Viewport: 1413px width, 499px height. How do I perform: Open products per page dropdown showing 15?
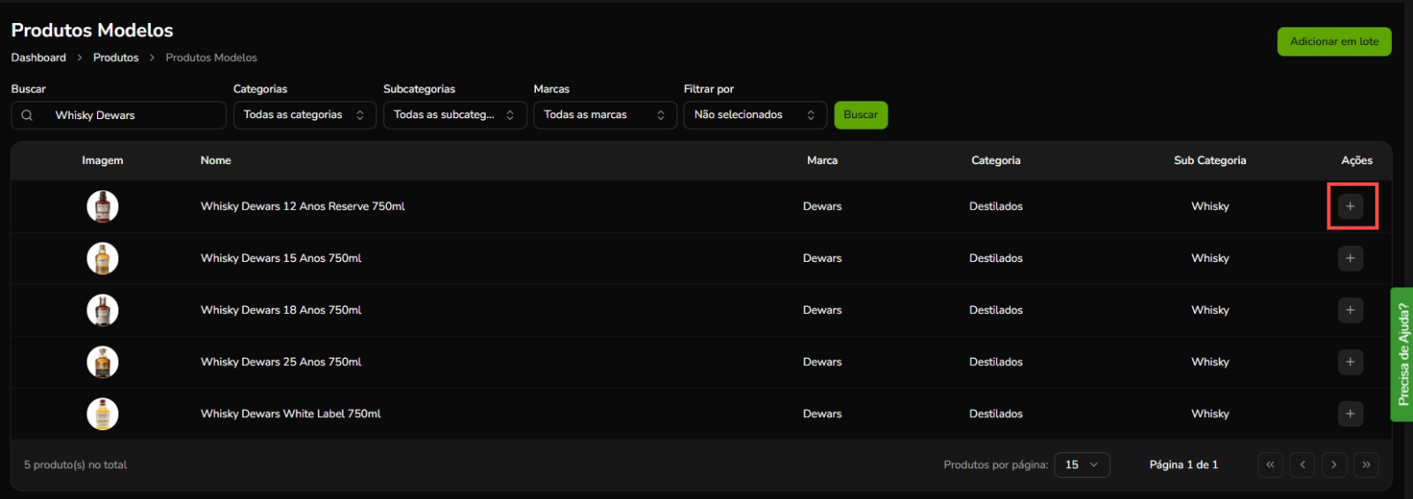click(1082, 465)
